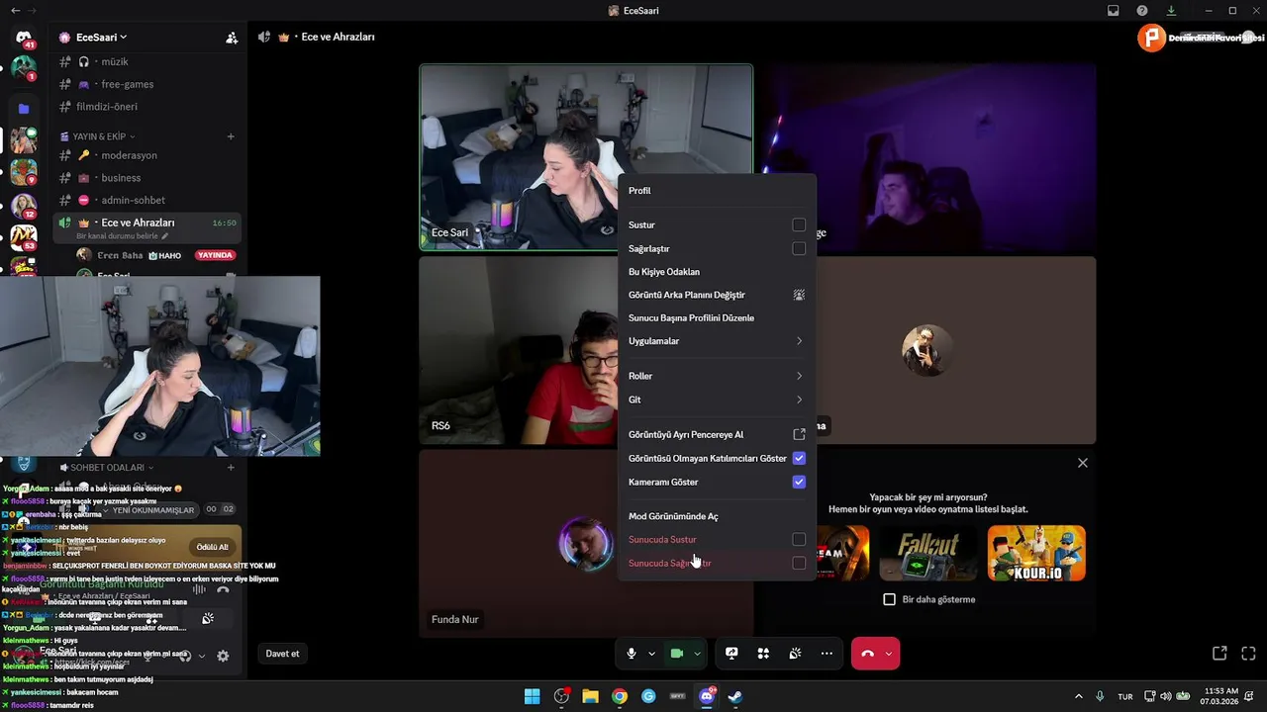
Task: Uncheck the Kameramı Göster checkbox
Action: click(799, 482)
